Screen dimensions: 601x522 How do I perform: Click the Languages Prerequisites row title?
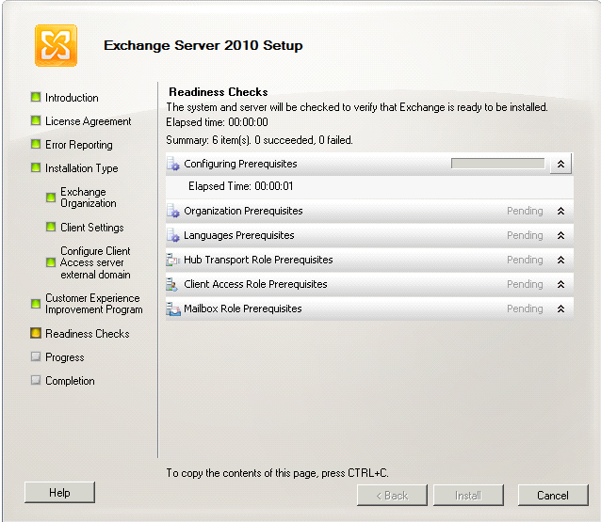[x=239, y=235]
